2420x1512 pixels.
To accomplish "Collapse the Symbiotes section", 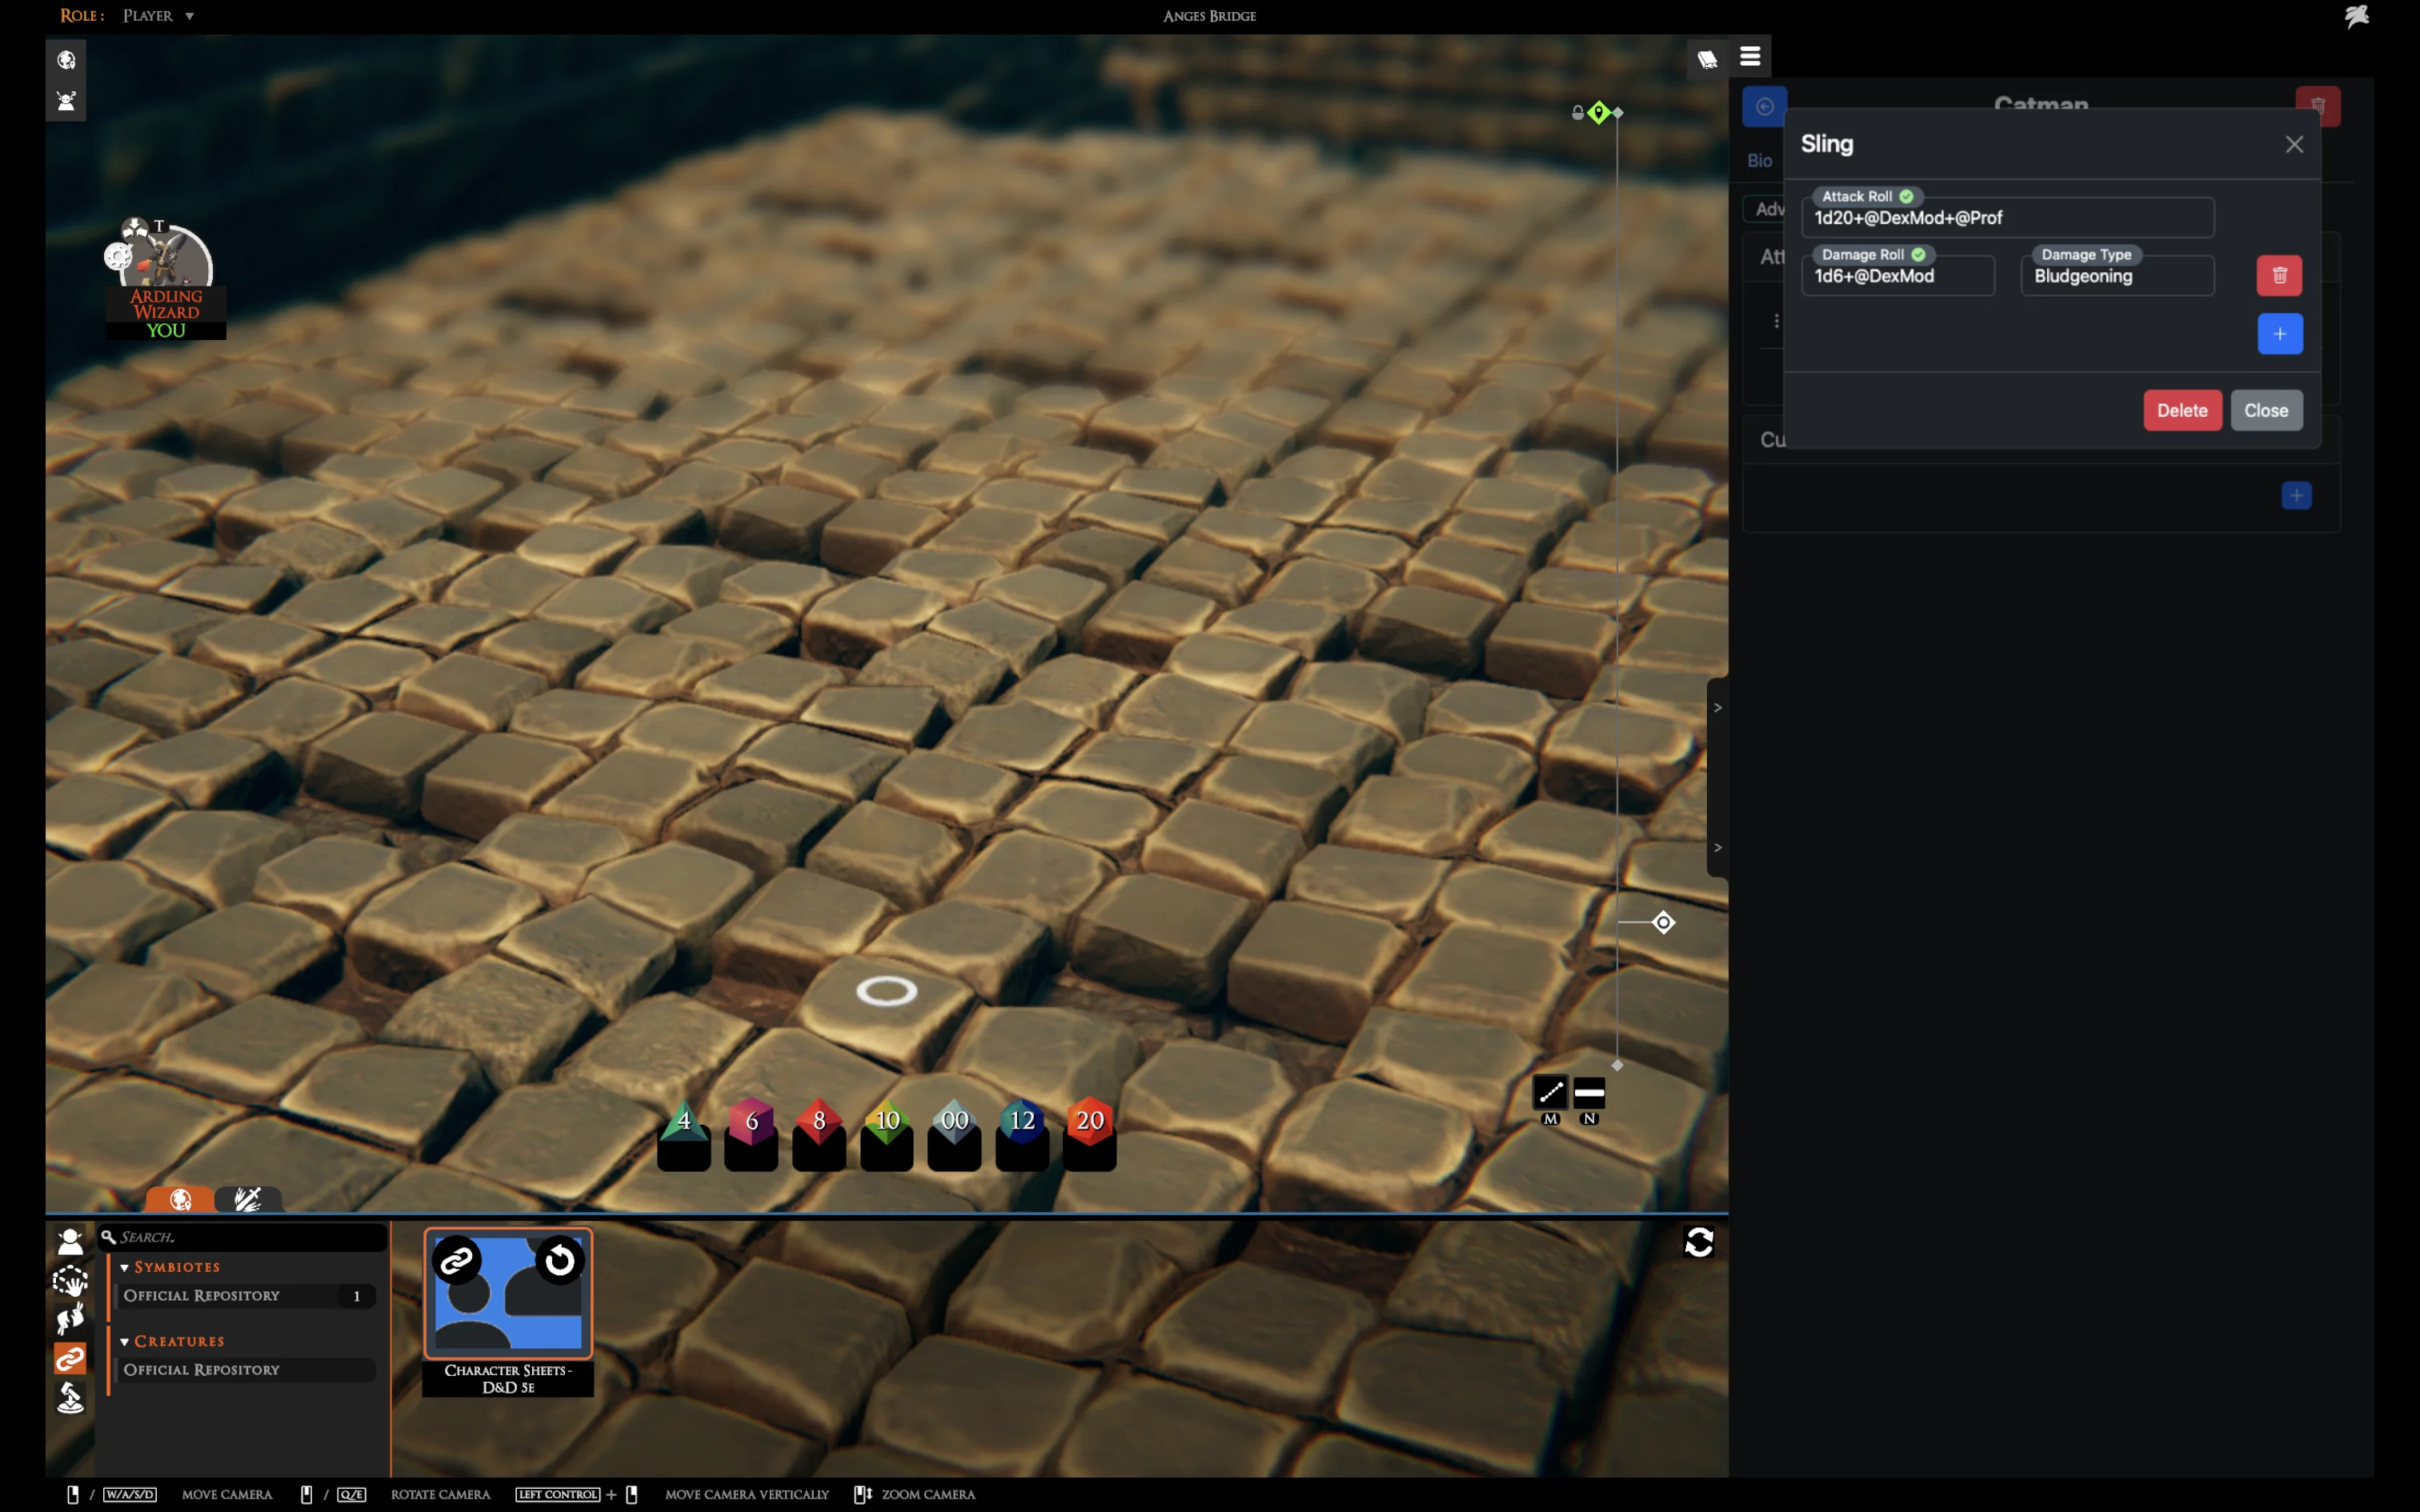I will 125,1267.
